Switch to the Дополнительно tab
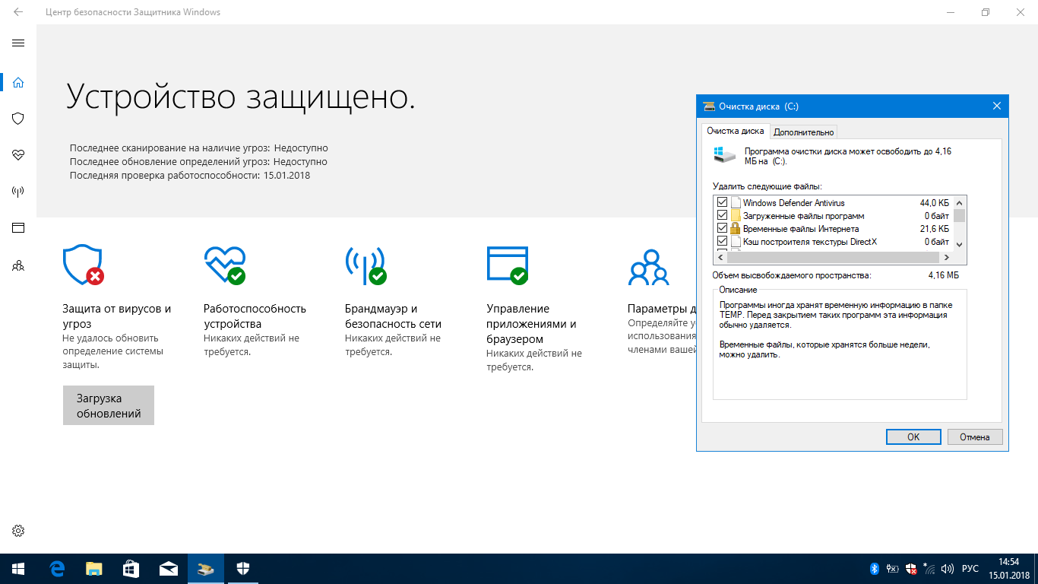1038x584 pixels. pos(803,132)
